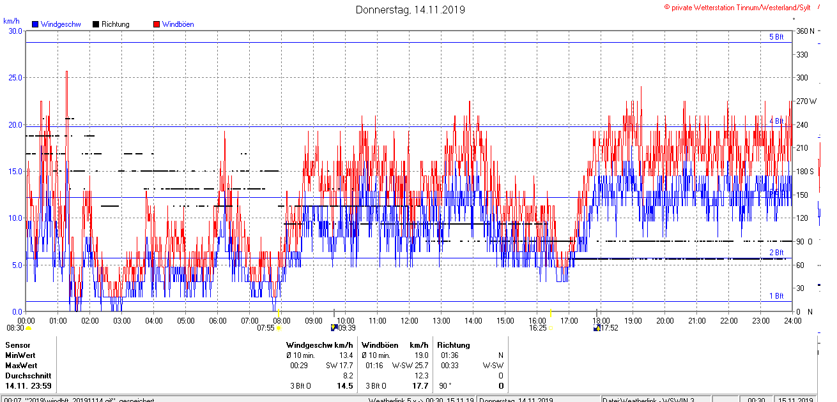Click the SW 17.7 maximum wind speed value
Viewport: 837px width, 402px height.
tap(339, 366)
